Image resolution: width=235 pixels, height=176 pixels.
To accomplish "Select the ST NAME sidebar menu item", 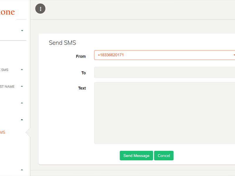I will 7,87.
